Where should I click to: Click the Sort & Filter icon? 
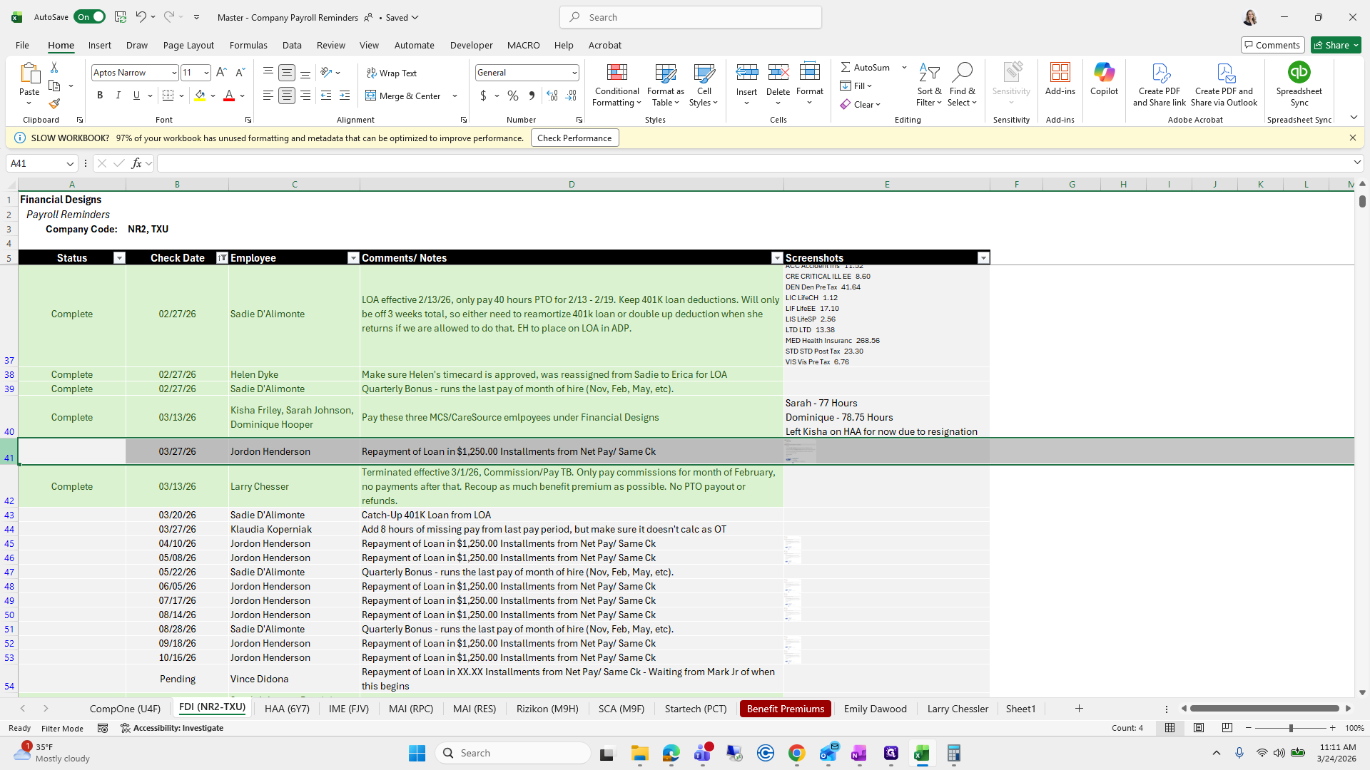point(929,73)
